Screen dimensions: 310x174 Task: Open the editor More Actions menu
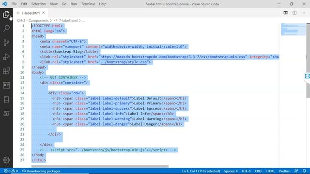coord(303,13)
